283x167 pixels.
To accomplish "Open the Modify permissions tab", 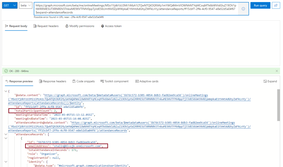I will (x=80, y=26).
